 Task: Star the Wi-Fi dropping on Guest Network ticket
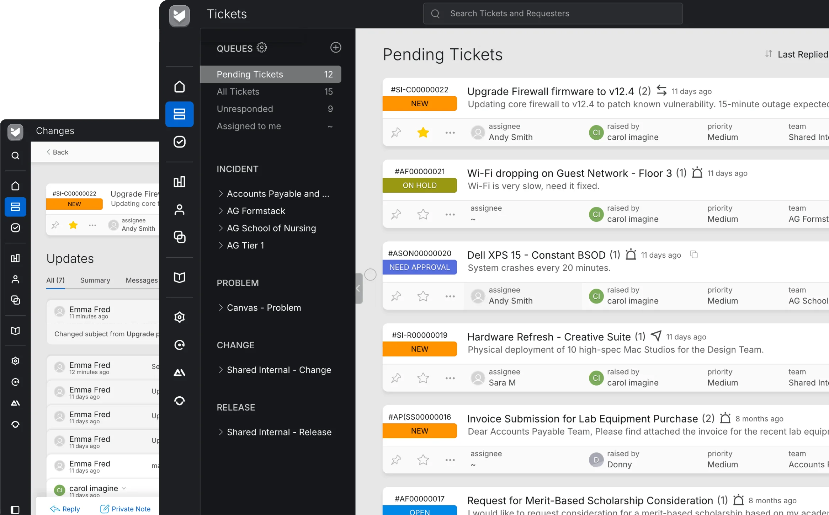423,215
